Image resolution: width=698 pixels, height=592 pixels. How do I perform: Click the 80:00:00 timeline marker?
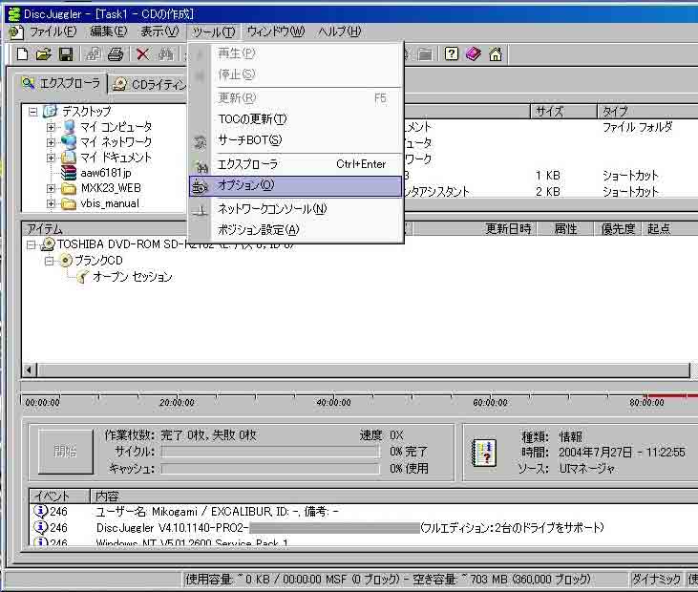pos(646,402)
